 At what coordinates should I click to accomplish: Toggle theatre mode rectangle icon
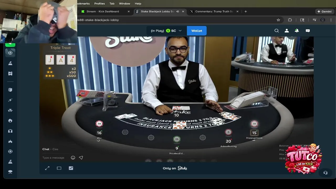click(x=59, y=168)
